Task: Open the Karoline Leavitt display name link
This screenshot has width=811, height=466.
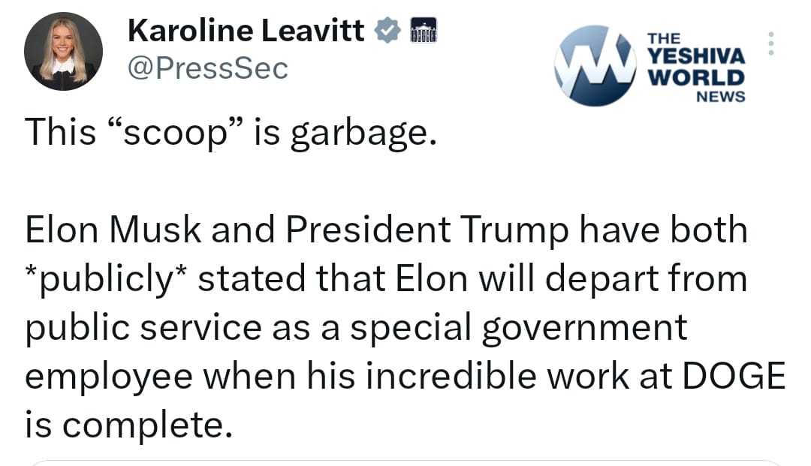Action: (246, 31)
